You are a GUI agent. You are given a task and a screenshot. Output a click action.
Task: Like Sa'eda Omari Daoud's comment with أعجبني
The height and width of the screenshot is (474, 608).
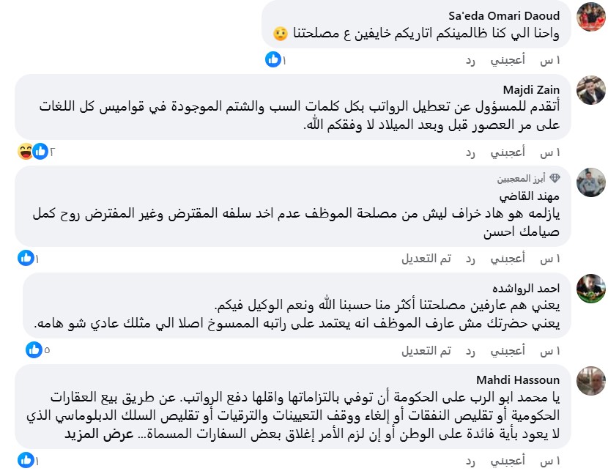tap(508, 60)
